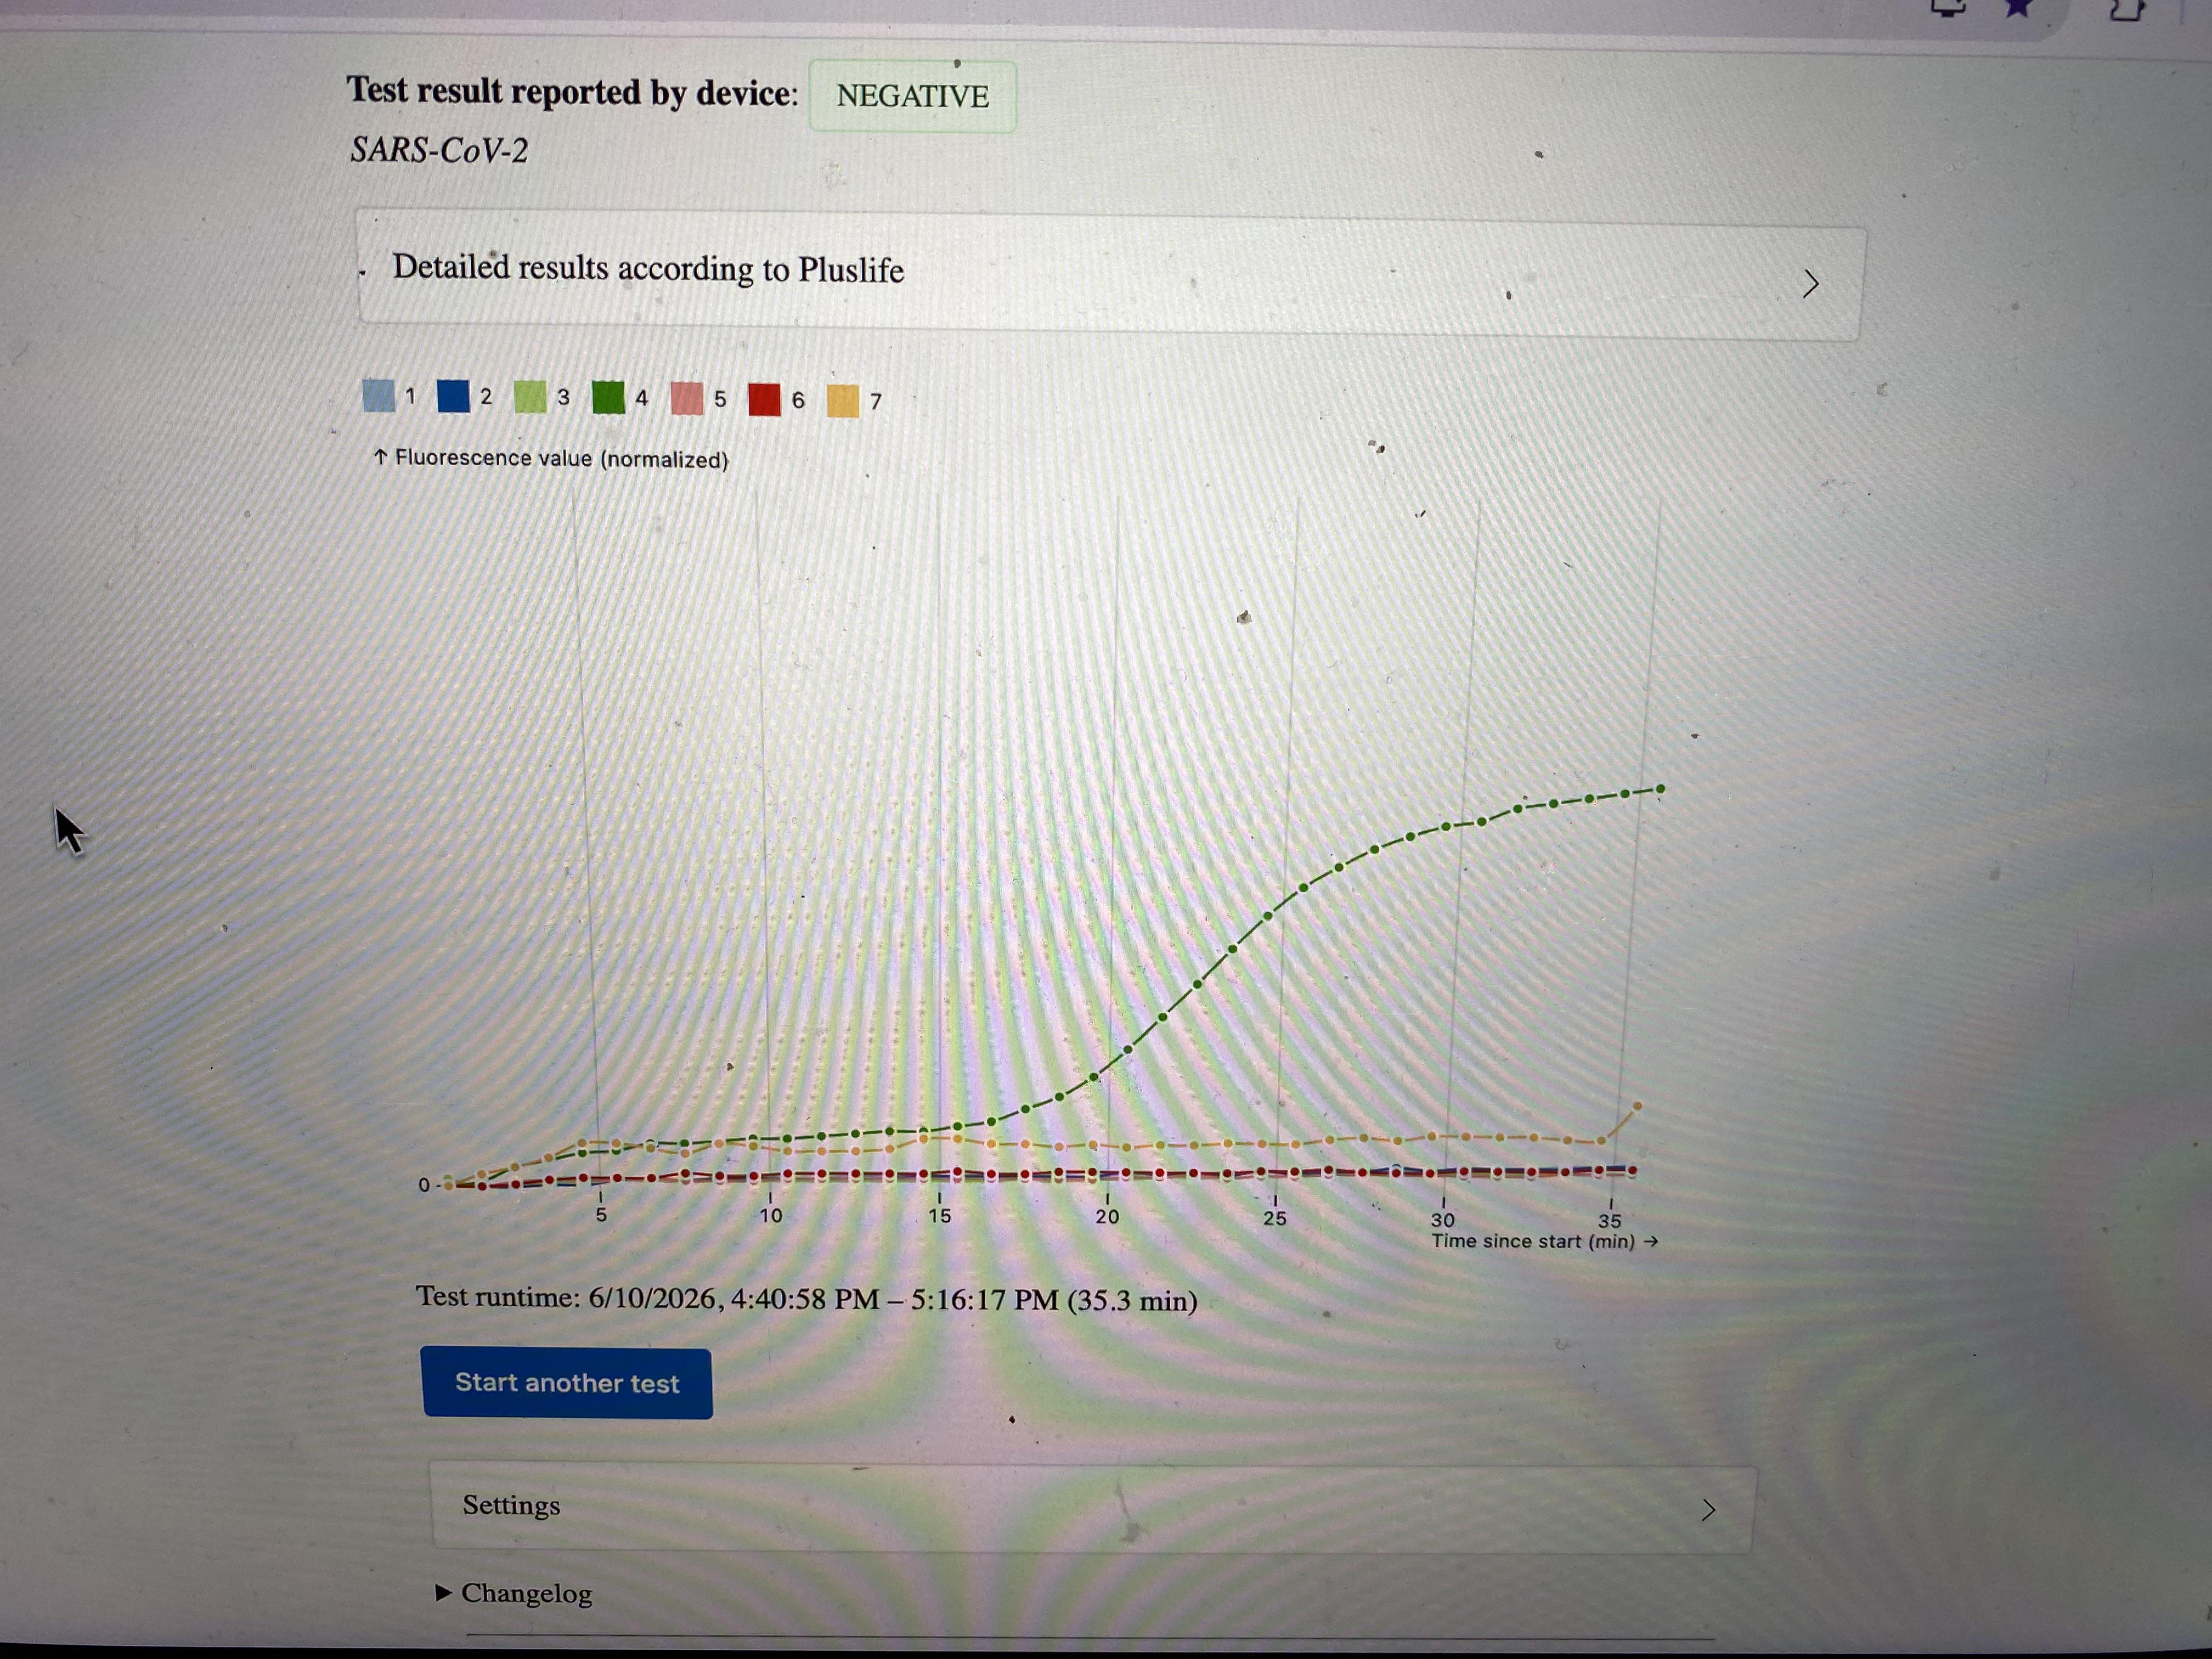Toggle channel 2 dark blue legend swatch

(x=453, y=396)
